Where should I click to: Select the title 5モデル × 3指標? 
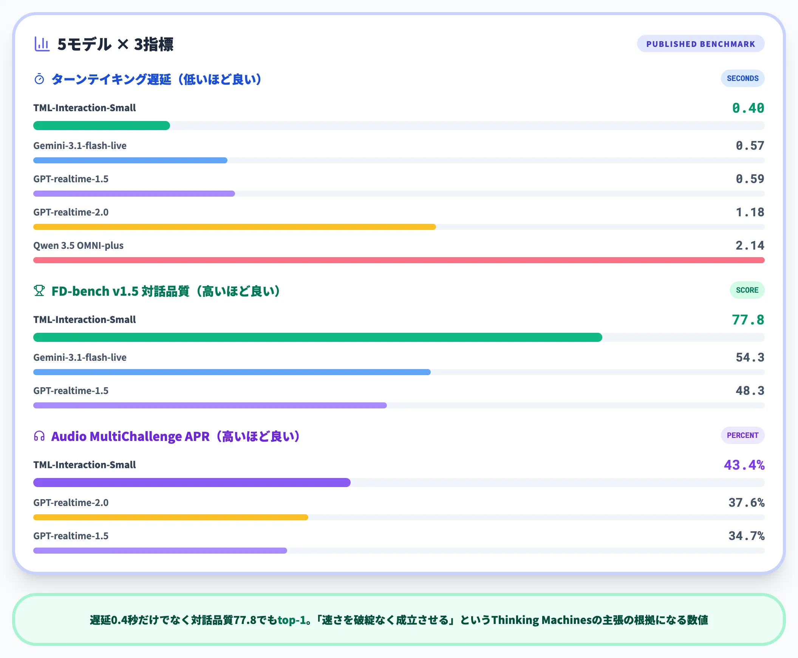pos(116,44)
